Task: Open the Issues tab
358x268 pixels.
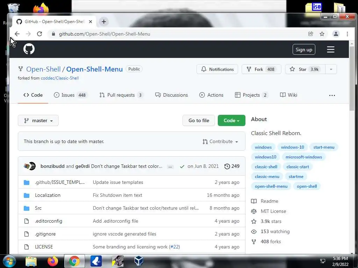Action: [x=71, y=95]
